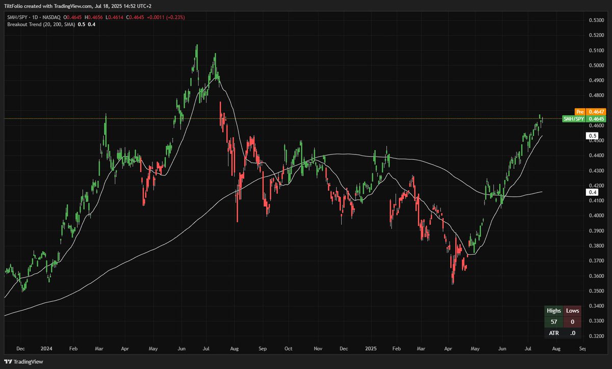Viewport: 612px width, 369px height.
Task: Click the 0.5100 price axis label
Action: (596, 50)
